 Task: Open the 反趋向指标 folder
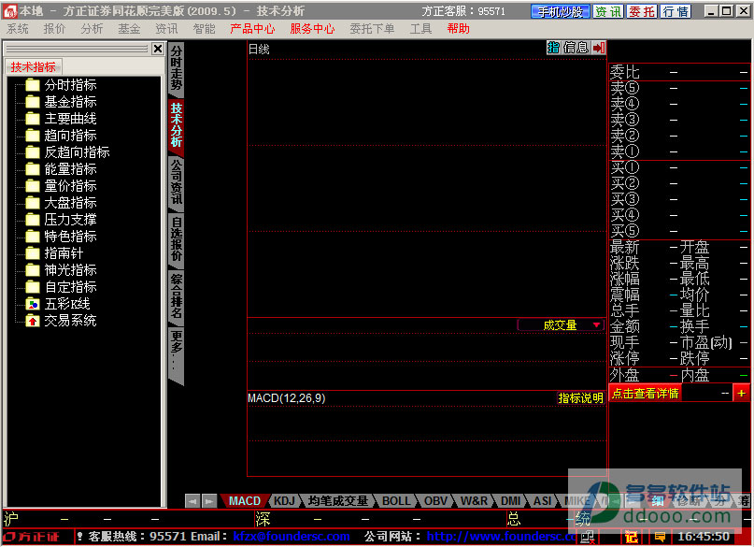67,152
